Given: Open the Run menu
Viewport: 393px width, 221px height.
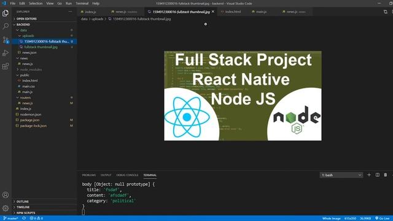Looking at the screenshot, I should tap(68, 3).
